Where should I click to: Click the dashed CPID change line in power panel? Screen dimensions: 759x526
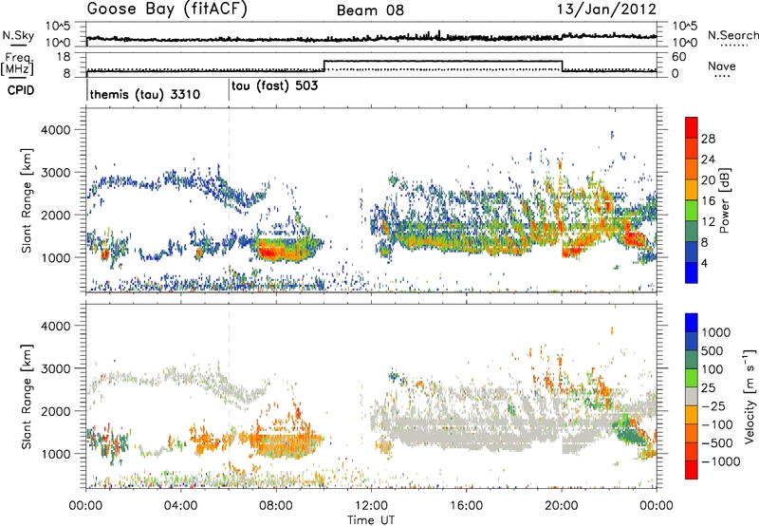(x=229, y=200)
